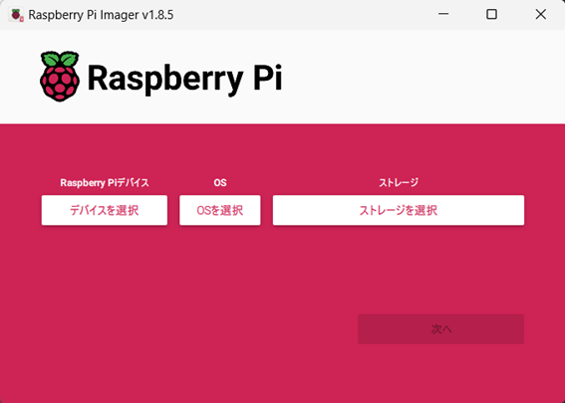Click the green leaves on the raspberry logo
This screenshot has height=403, width=565.
60,59
